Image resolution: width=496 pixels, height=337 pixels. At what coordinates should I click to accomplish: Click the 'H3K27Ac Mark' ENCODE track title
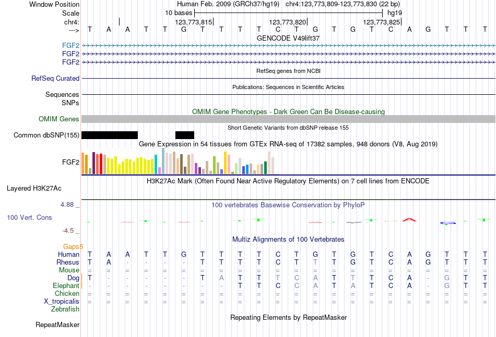click(288, 181)
